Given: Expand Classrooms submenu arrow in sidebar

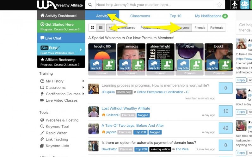Looking at the screenshot, I should pyautogui.click(x=83, y=87).
